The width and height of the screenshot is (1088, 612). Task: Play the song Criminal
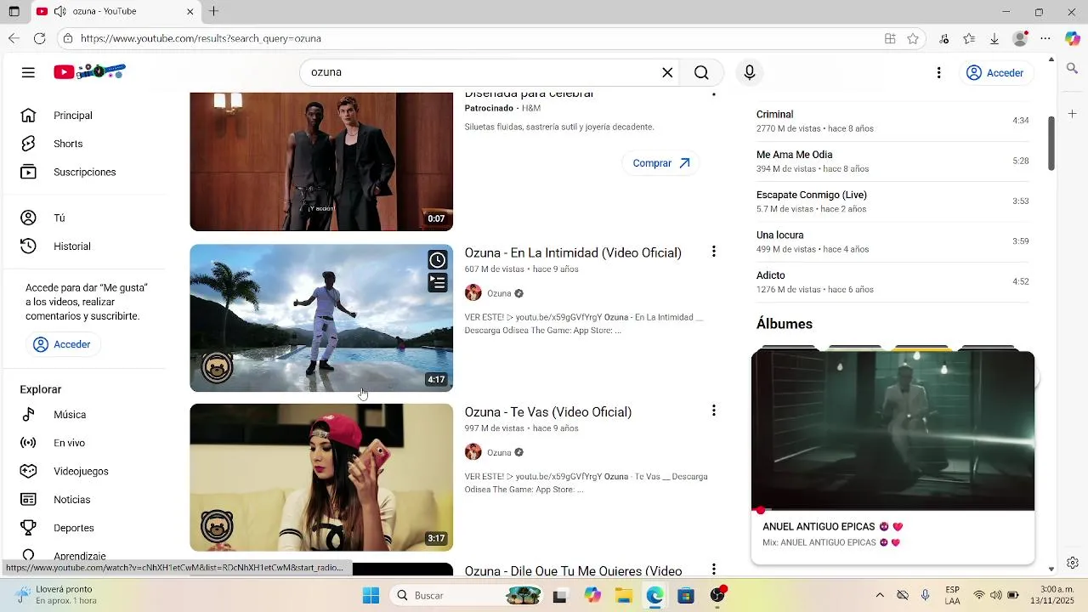[x=892, y=121]
